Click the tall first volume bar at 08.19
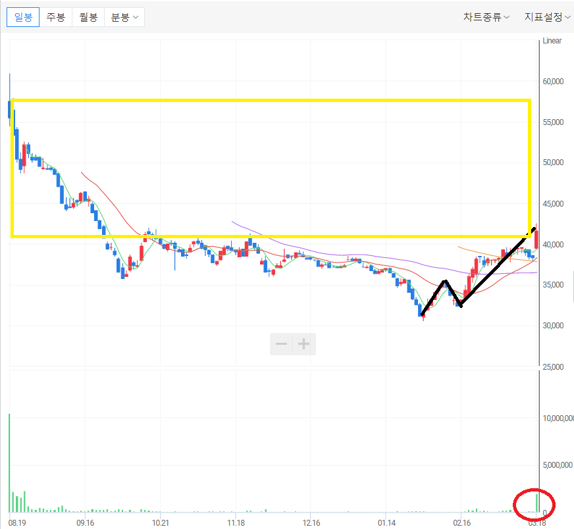This screenshot has width=574, height=529. point(9,463)
